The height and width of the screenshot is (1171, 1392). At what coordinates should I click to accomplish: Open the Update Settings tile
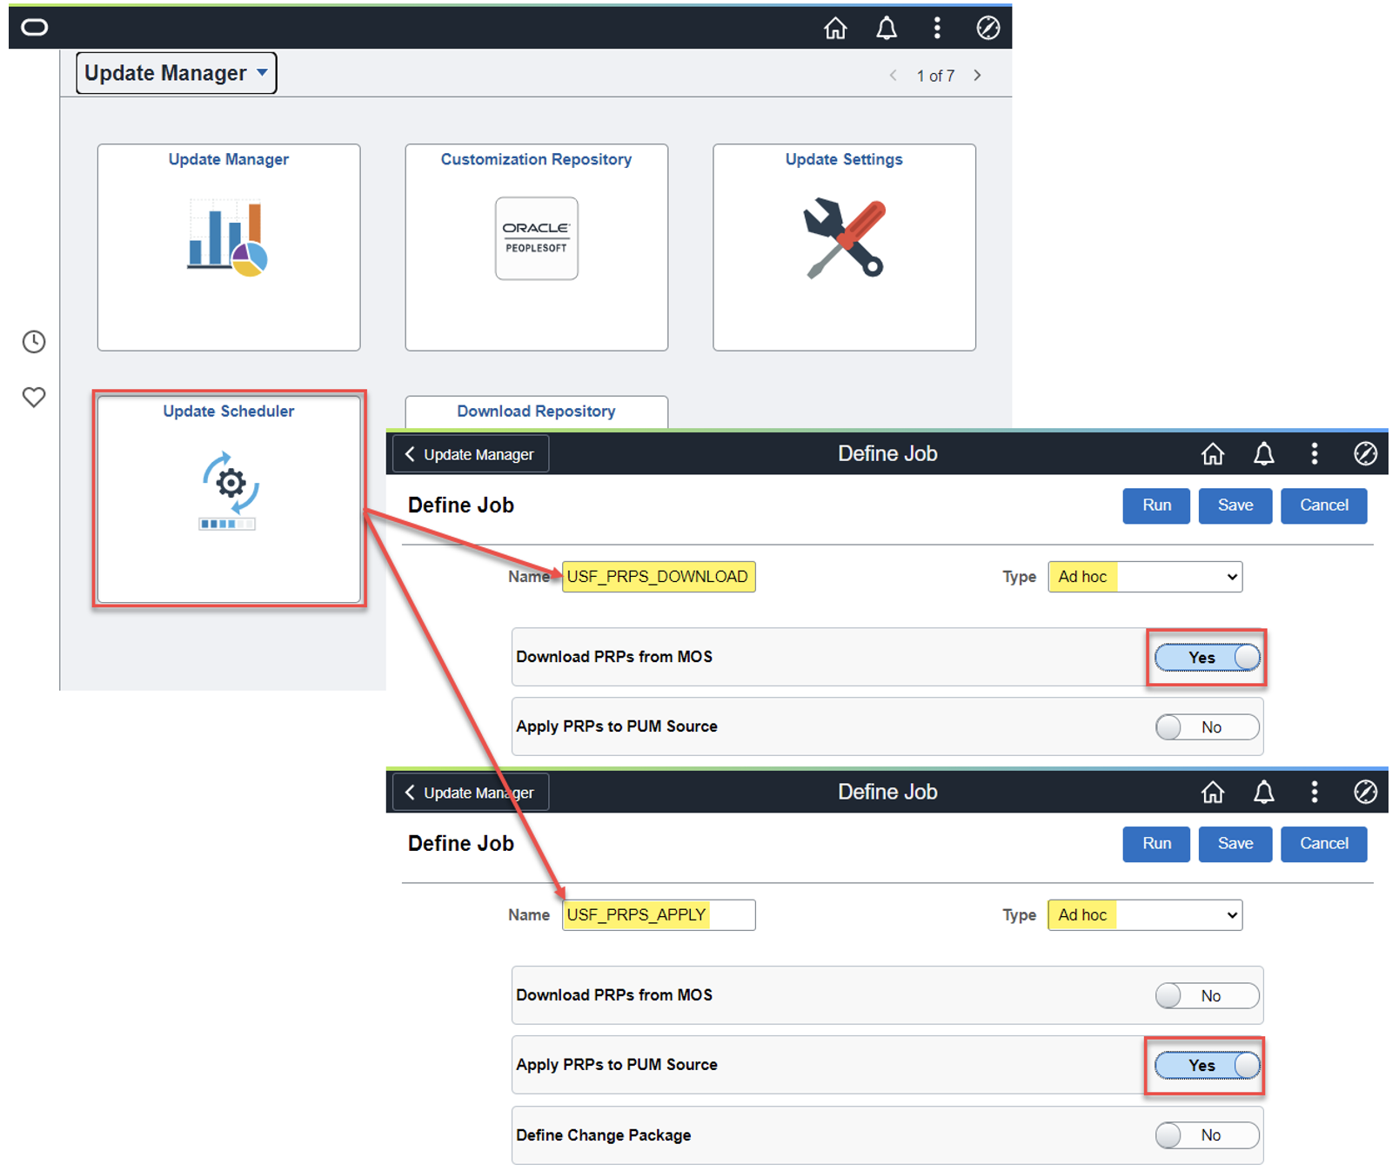tap(844, 247)
